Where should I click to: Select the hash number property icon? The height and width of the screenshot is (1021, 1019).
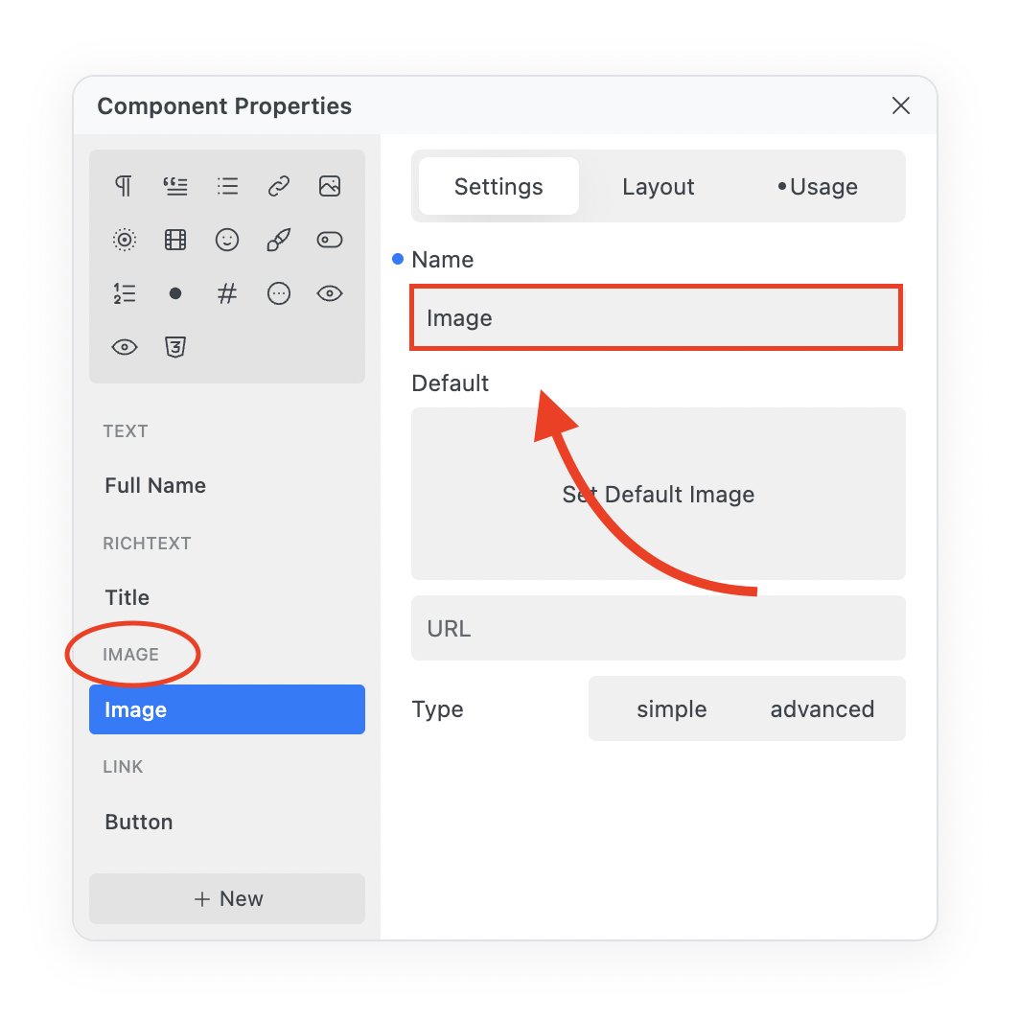point(227,293)
